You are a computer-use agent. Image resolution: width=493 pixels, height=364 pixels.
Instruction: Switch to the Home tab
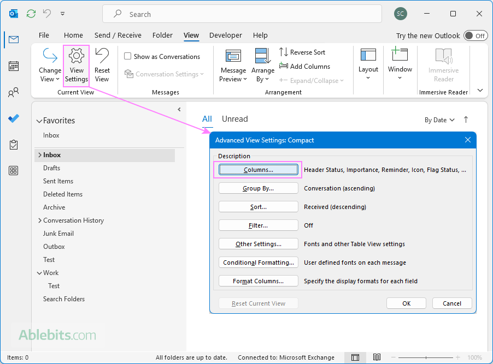(73, 35)
